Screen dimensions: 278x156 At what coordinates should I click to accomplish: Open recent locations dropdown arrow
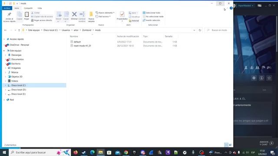point(15,30)
